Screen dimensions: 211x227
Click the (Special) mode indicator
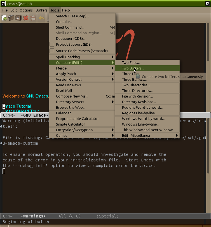tap(107, 216)
